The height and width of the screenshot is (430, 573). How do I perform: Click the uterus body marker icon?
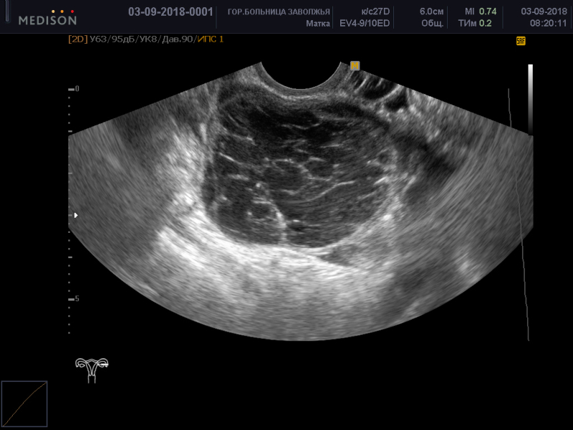click(x=92, y=370)
